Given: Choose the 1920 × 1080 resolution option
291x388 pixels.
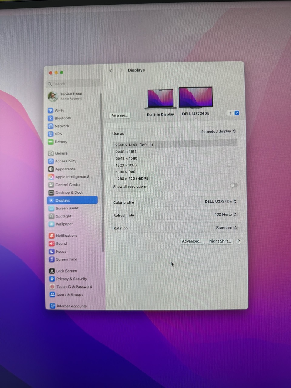Looking at the screenshot, I should point(126,165).
